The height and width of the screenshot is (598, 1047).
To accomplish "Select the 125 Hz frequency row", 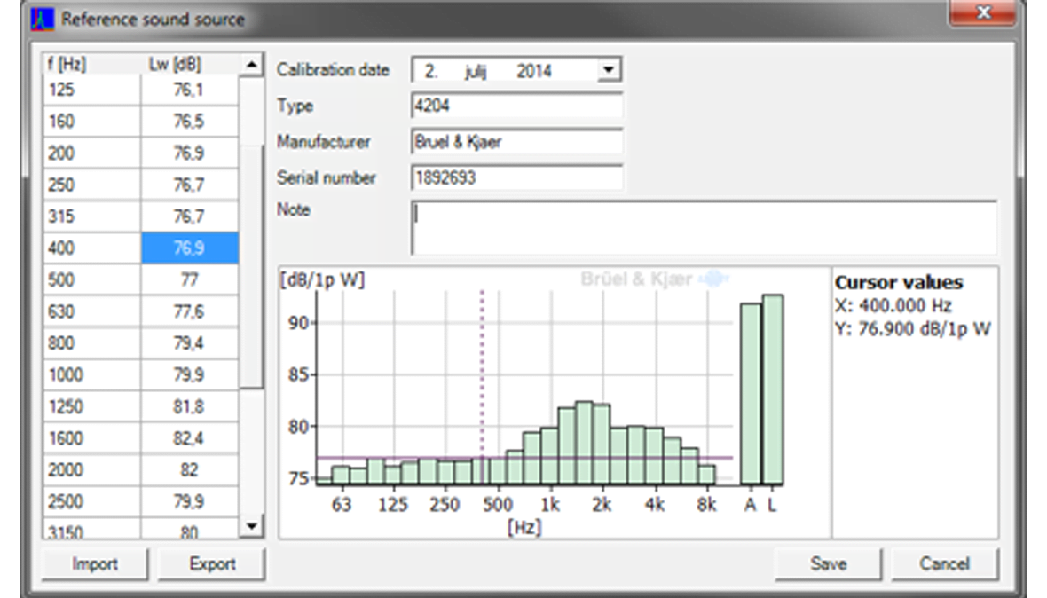I will tap(91, 90).
